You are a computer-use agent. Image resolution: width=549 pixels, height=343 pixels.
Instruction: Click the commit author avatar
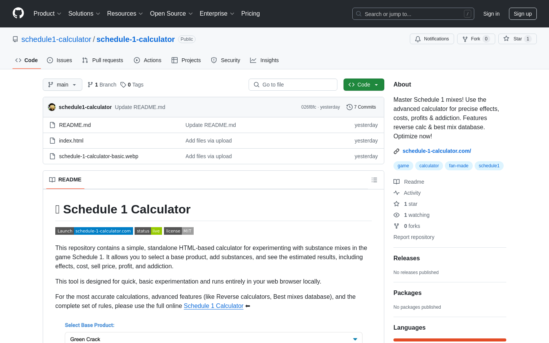[52, 107]
